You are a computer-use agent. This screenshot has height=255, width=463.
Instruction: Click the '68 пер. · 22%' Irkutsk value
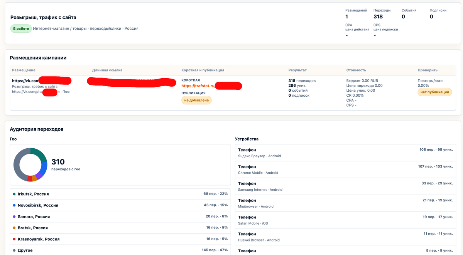point(216,194)
